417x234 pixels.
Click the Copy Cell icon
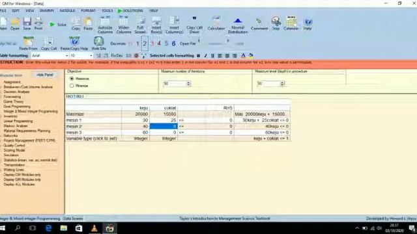[49, 44]
